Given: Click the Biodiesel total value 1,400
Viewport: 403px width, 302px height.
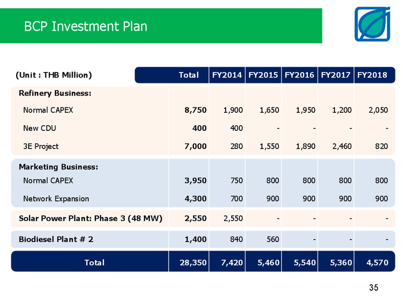Looking at the screenshot, I should [x=195, y=240].
